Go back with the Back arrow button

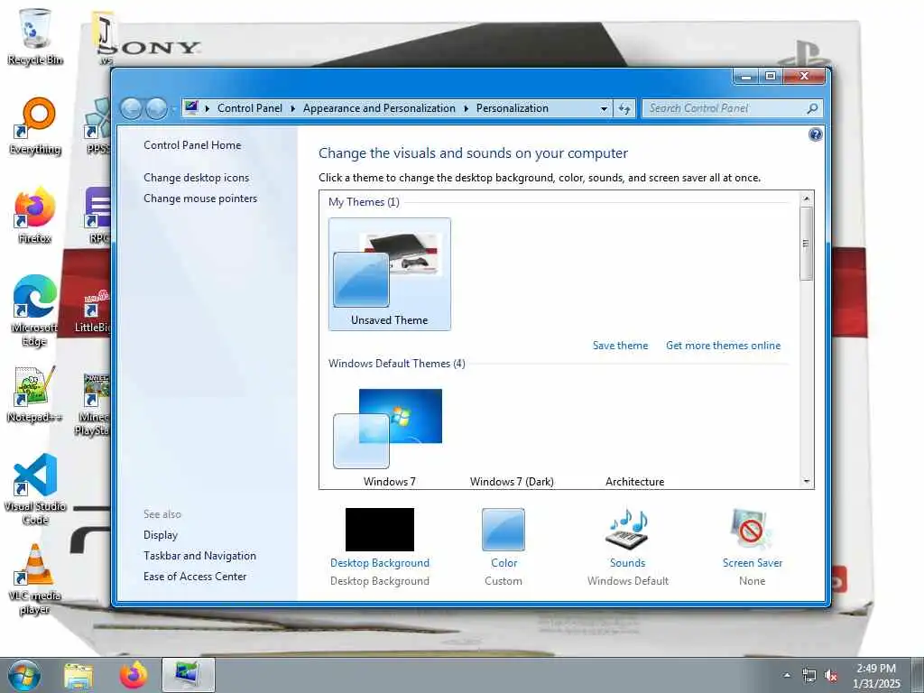[x=131, y=108]
